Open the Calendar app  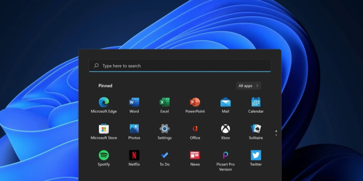pos(256,102)
